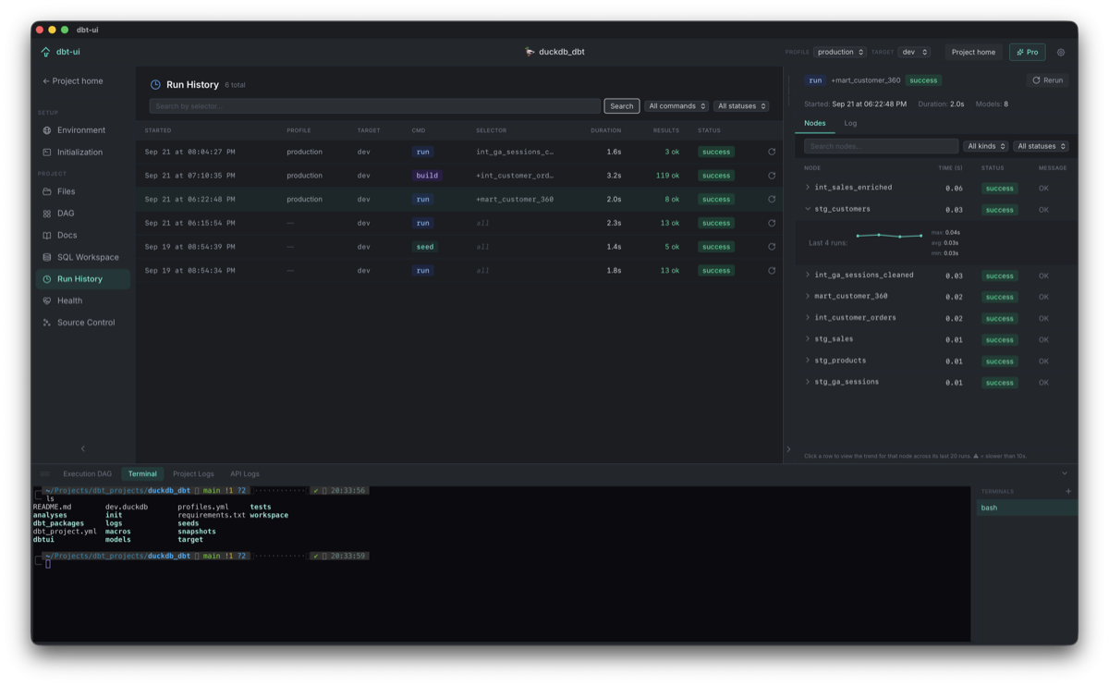Click the SQL Workspace database icon
Screen dimensions: 1109x686
coord(47,257)
